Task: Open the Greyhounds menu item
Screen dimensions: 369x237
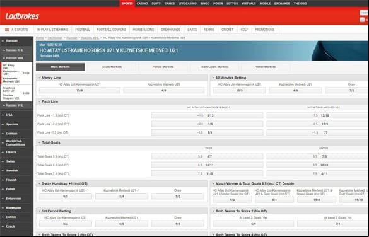Action: click(170, 30)
